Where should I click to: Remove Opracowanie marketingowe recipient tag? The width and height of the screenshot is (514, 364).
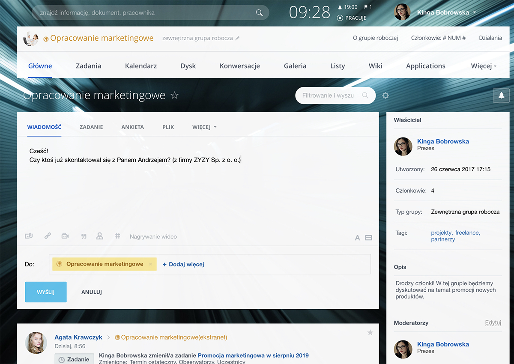point(150,264)
